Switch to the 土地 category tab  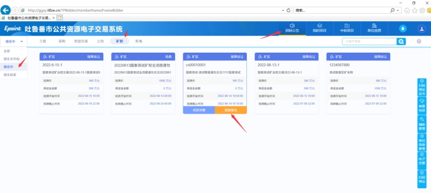pyautogui.click(x=100, y=41)
